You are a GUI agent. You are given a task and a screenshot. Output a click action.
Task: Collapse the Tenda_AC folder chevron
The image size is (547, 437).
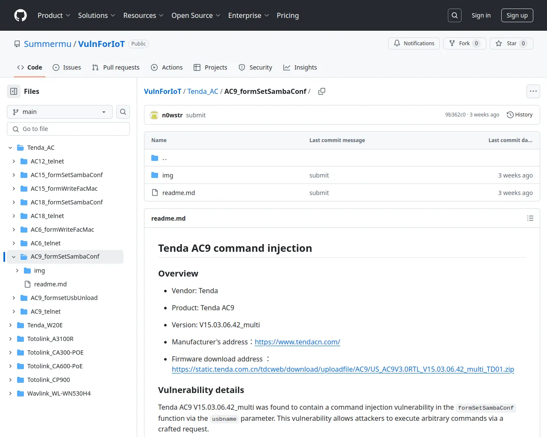click(10, 148)
